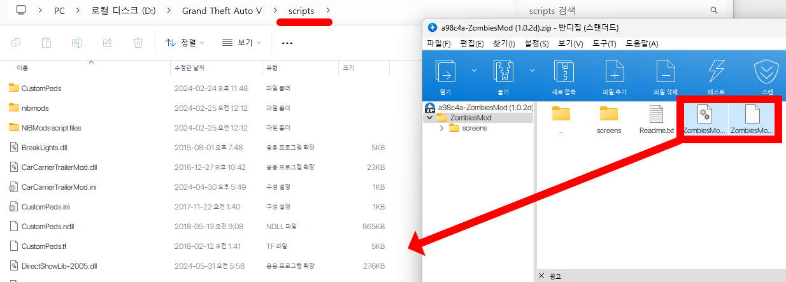The image size is (786, 282).
Task: Open the 파일(F) menu in Bandizip
Action: [x=438, y=43]
